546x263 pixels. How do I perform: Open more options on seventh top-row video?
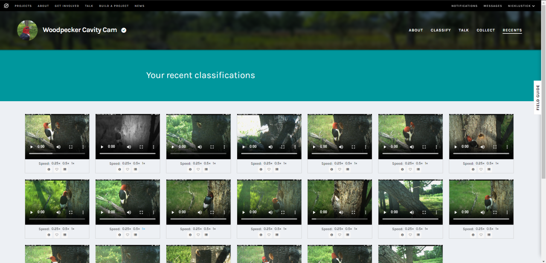coord(507,146)
